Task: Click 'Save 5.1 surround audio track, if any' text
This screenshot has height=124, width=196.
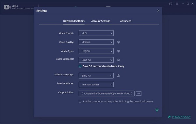Action: (104, 66)
